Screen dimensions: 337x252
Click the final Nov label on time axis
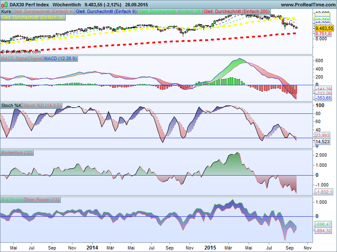tap(308, 248)
